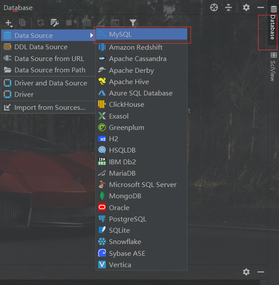Click the Duplicate data source icon
This screenshot has width=279, height=285.
pos(22,23)
